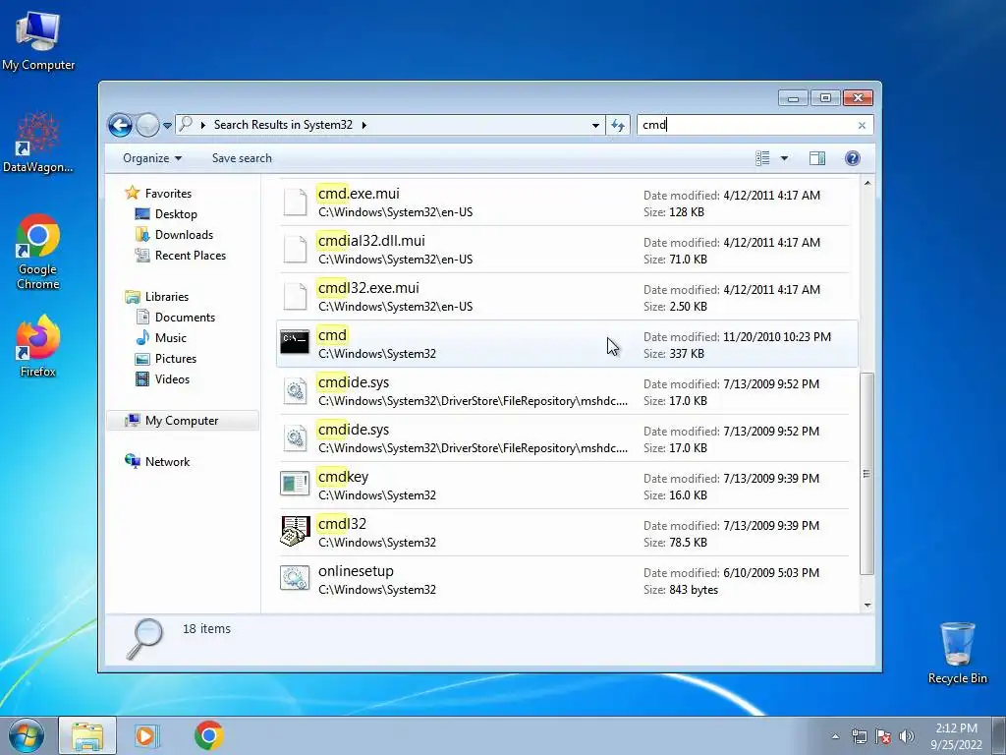Open the Windows Start button
This screenshot has width=1006, height=755.
coord(26,735)
